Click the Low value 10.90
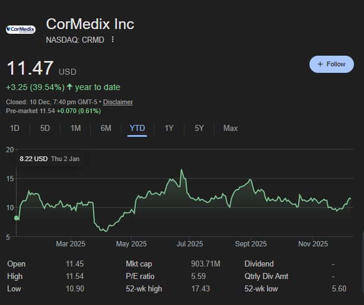Screen dimensions: 364x305 coord(75,289)
